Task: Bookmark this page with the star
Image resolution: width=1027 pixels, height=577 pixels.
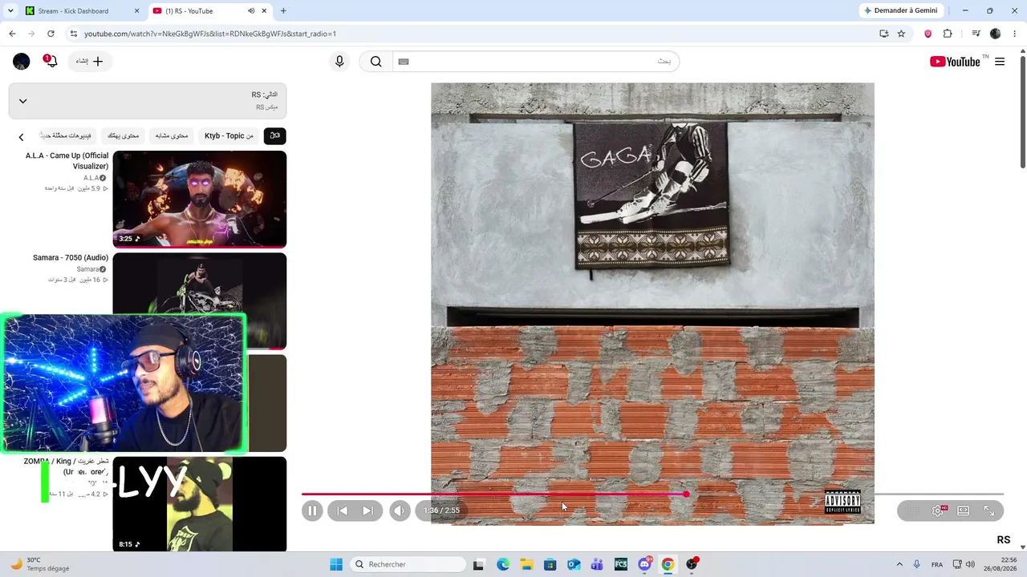Action: pos(901,34)
